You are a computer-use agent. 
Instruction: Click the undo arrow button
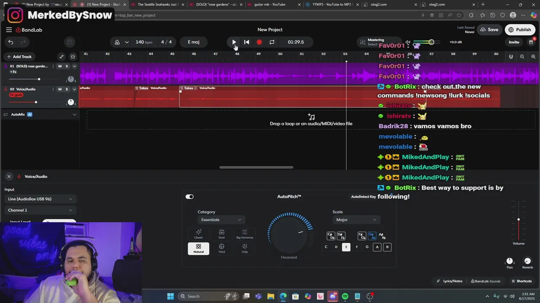pyautogui.click(x=11, y=42)
